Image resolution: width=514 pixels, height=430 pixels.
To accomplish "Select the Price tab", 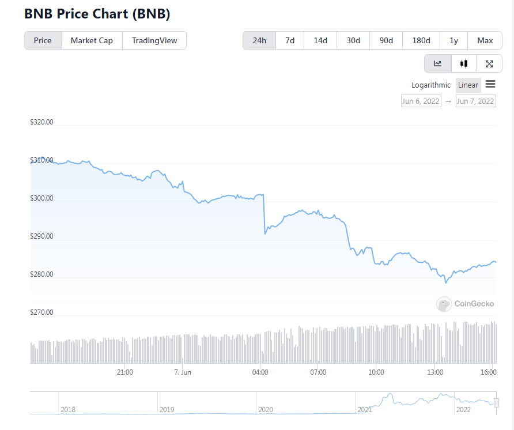I will (x=42, y=40).
